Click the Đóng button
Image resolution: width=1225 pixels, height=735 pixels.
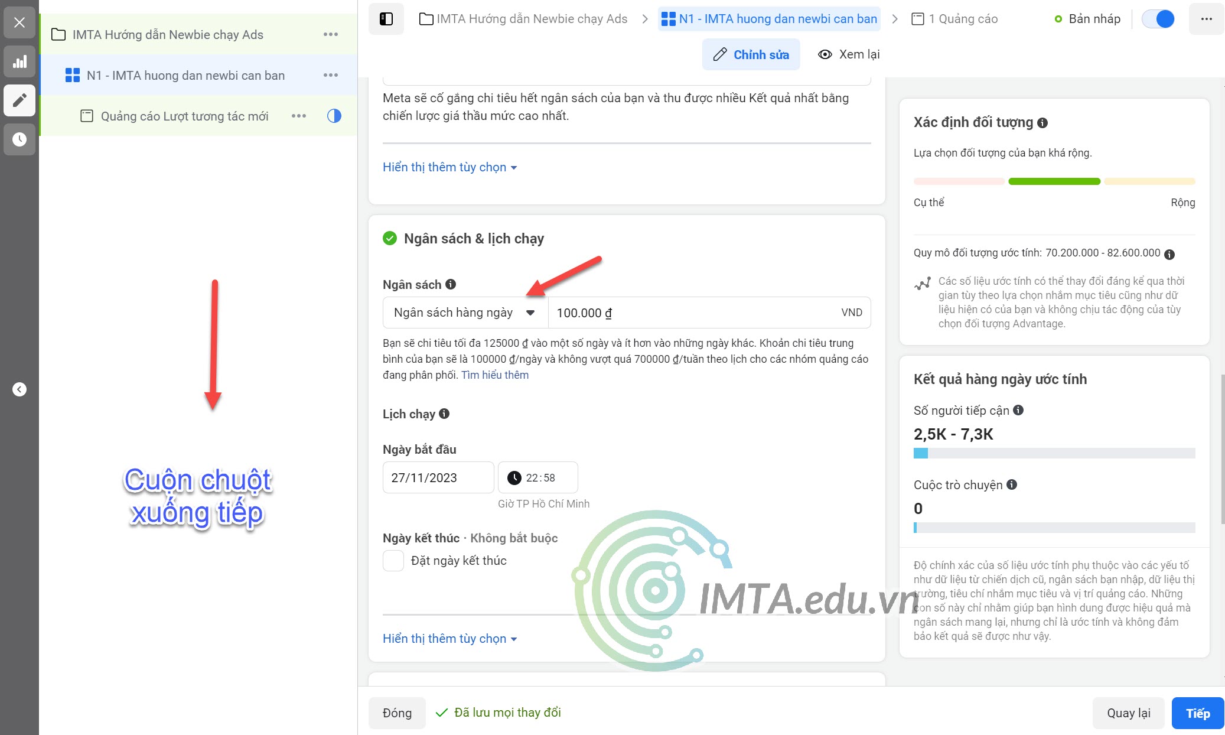(397, 713)
